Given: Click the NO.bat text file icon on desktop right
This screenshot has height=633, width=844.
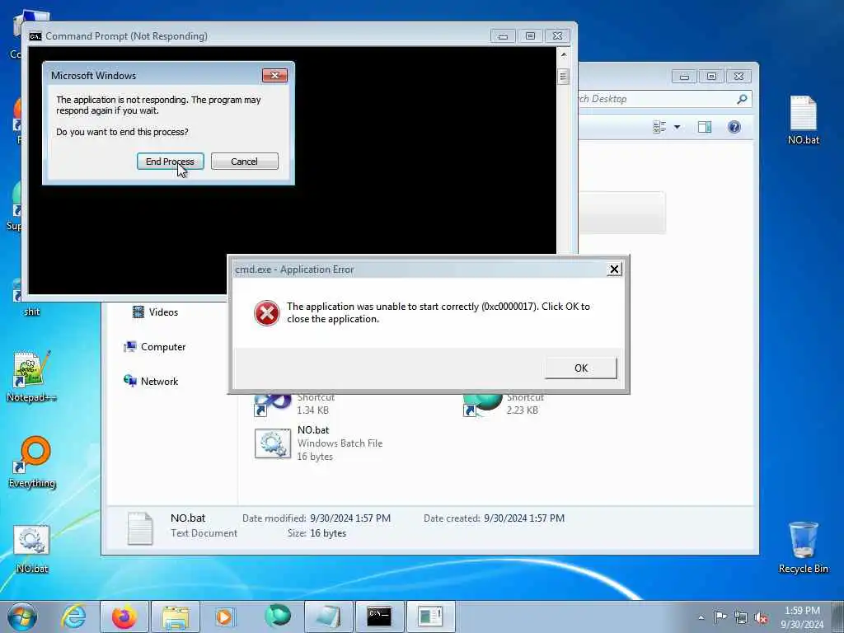Looking at the screenshot, I should [x=803, y=120].
